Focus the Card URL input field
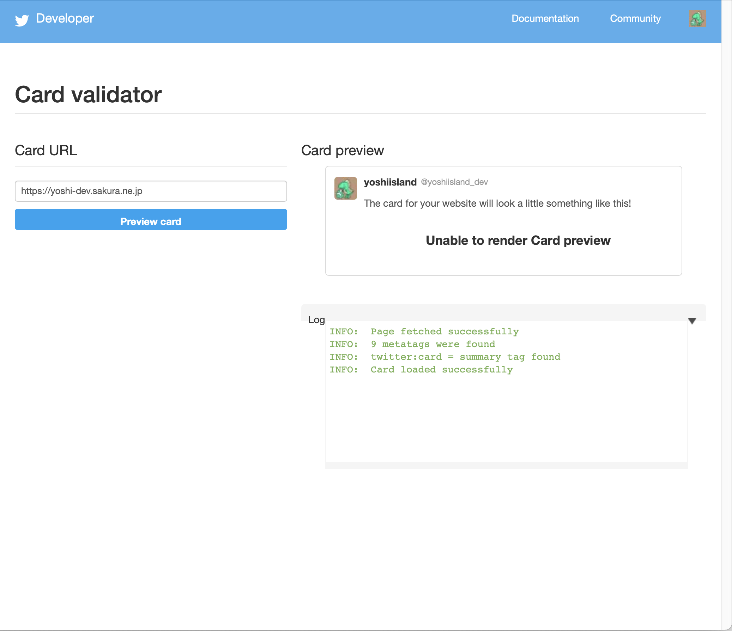 151,191
